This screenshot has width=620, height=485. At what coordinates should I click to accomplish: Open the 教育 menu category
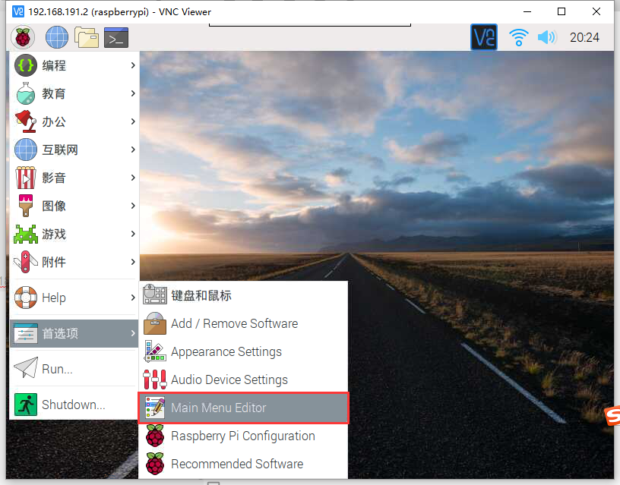(74, 93)
